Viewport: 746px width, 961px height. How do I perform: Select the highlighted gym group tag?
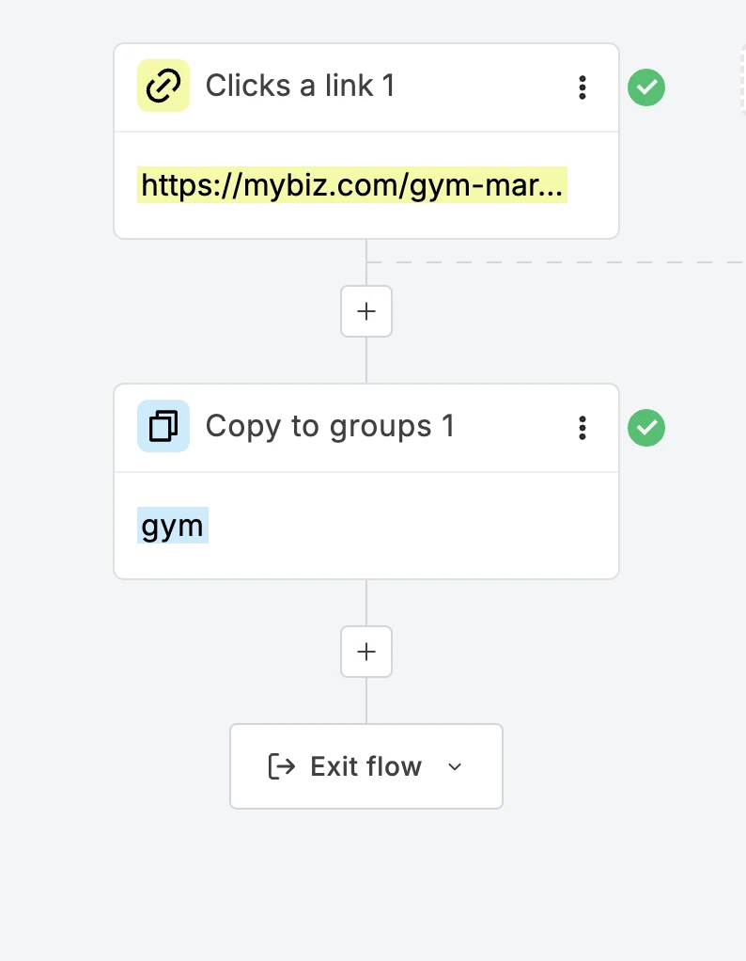point(172,525)
